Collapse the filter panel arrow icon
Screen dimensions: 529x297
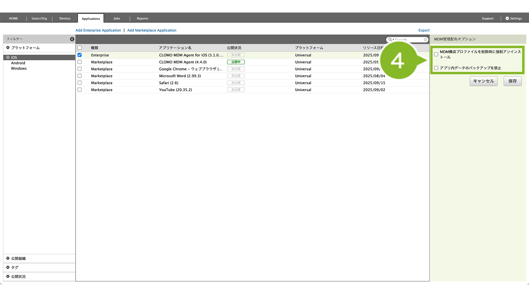(x=72, y=39)
